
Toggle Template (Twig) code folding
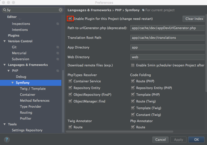[133, 108]
